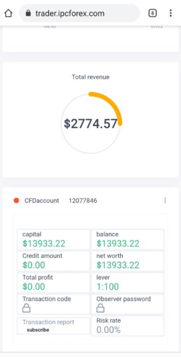Click the orange CFDaccount status dot
This screenshot has width=181, height=357.
click(16, 201)
